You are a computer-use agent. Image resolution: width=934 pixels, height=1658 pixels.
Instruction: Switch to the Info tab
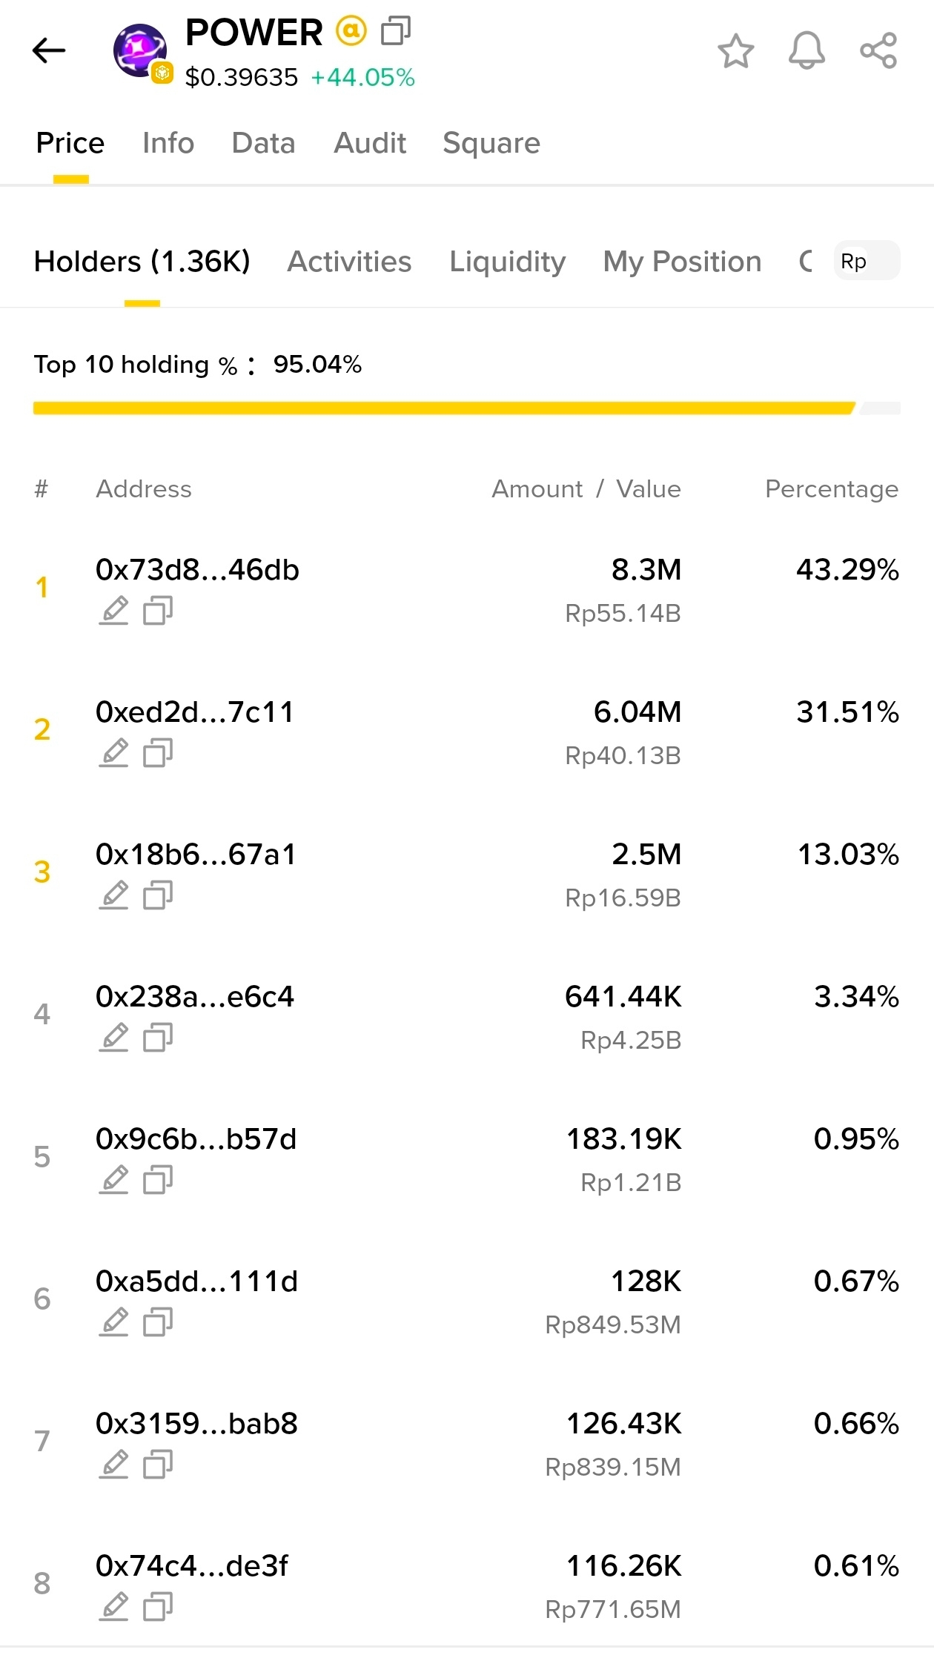tap(168, 143)
